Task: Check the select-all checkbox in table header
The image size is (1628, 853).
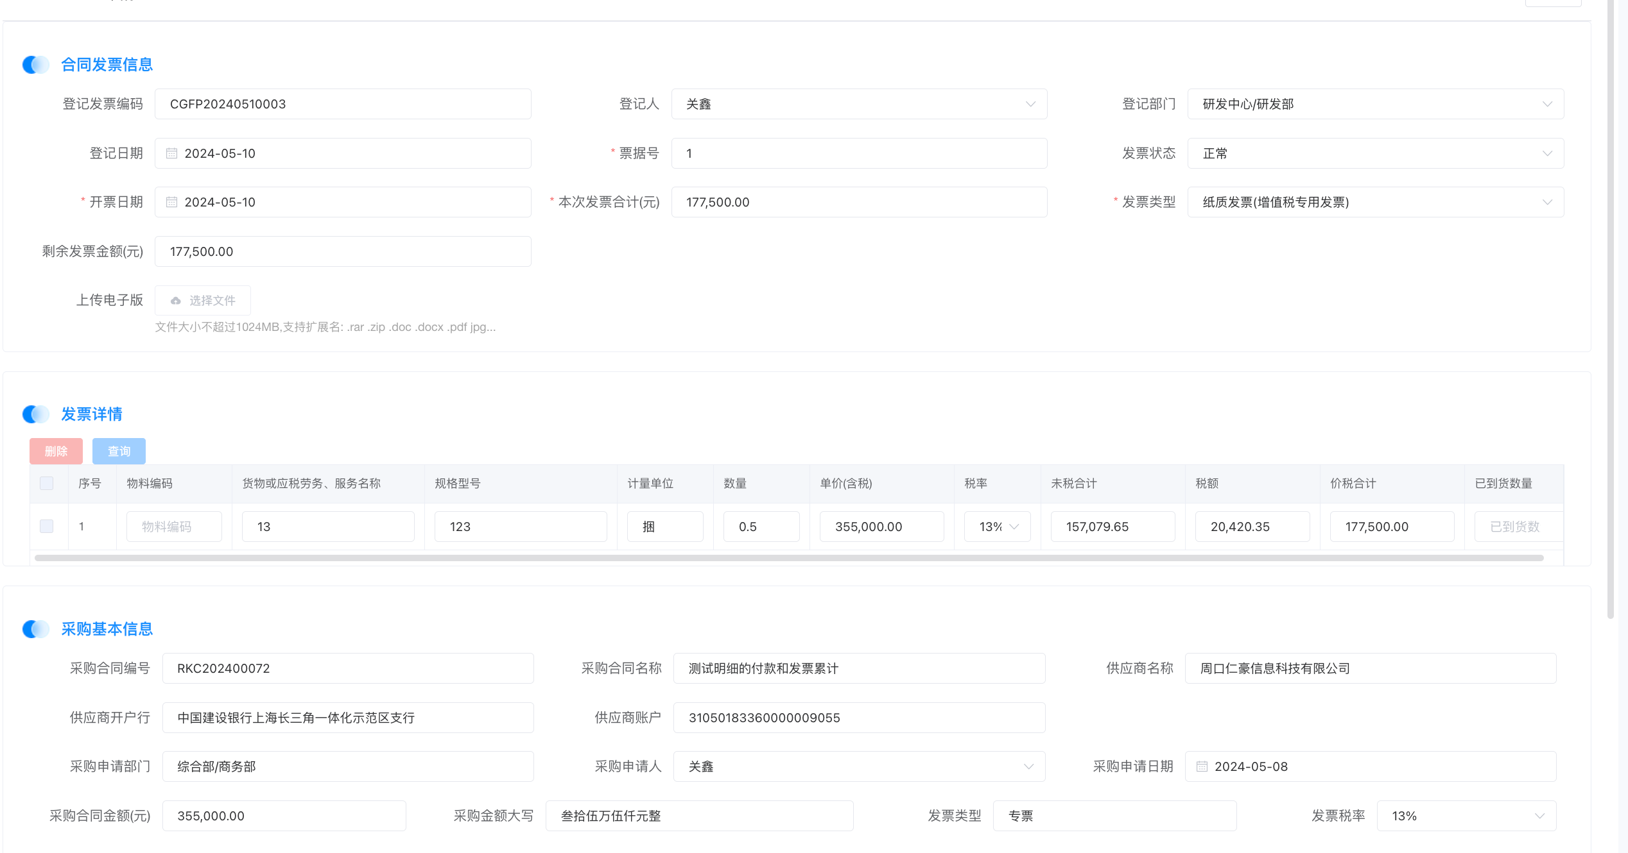Action: [47, 484]
